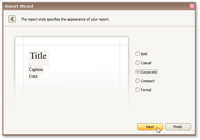Select the Corporate radio button
200x140 pixels.
138,72
